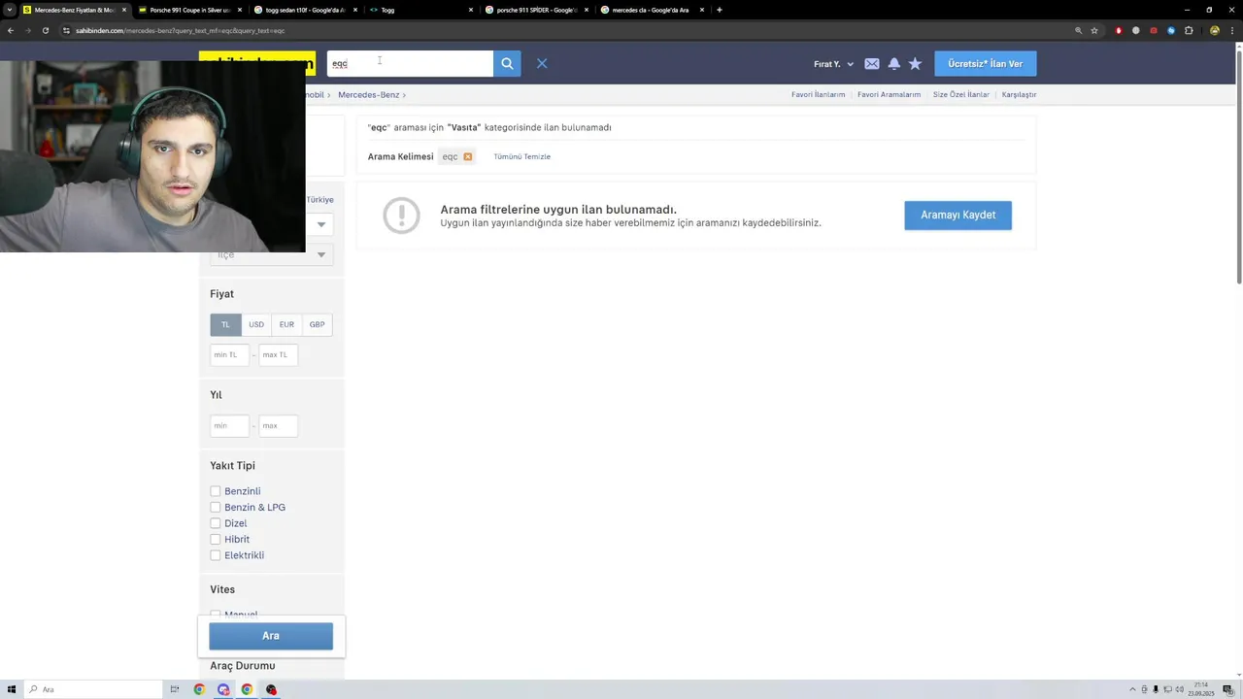Image resolution: width=1243 pixels, height=699 pixels.
Task: Click the min TL price field
Action: (229, 354)
